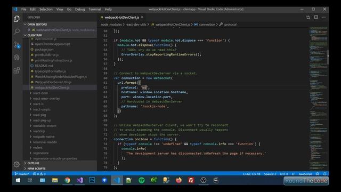Click Ln 62, Col 18 position indicator
The width and height of the screenshot is (341, 192).
click(251, 174)
